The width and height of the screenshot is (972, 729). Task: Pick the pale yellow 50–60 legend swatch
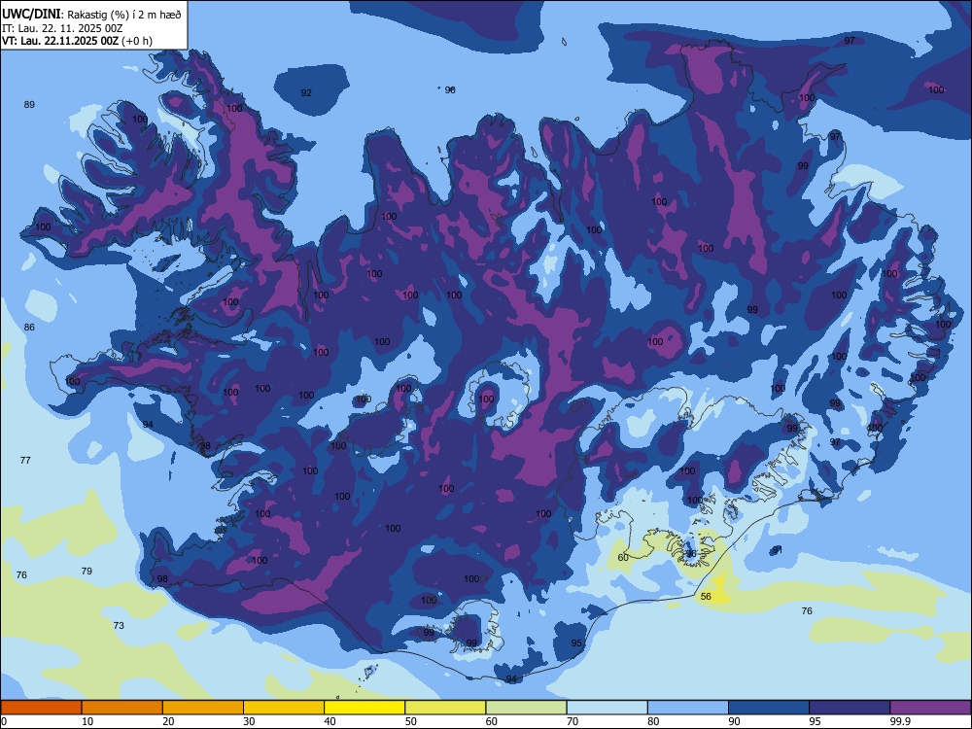coord(446,708)
